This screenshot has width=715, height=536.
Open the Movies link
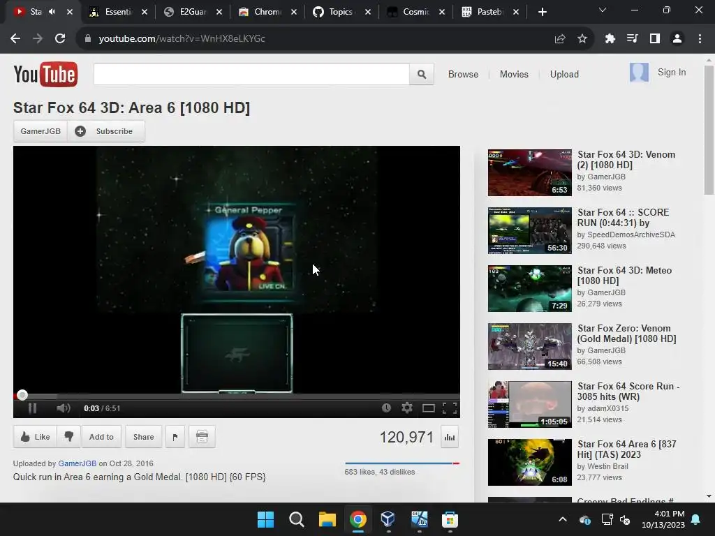[x=514, y=74]
